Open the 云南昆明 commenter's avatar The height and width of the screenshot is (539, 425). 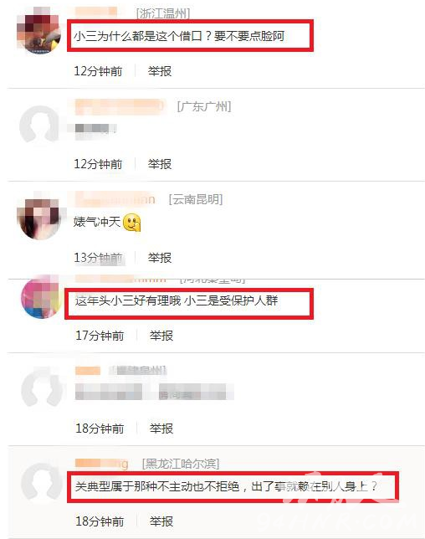coord(38,218)
